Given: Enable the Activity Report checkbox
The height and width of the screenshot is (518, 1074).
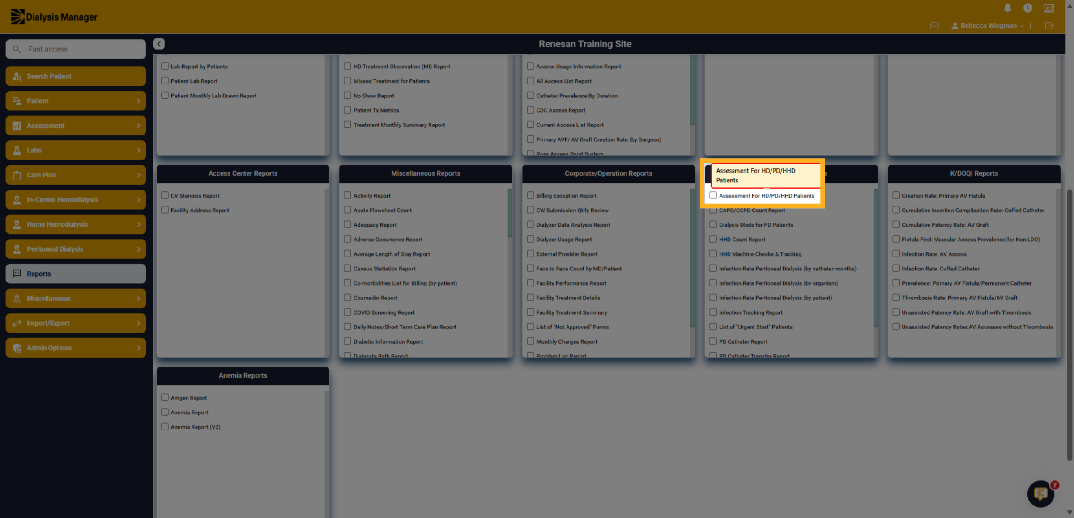Looking at the screenshot, I should [347, 195].
